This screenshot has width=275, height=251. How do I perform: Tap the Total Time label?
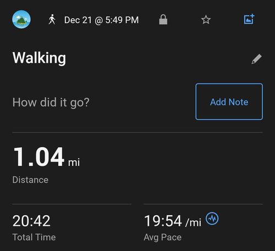point(34,237)
